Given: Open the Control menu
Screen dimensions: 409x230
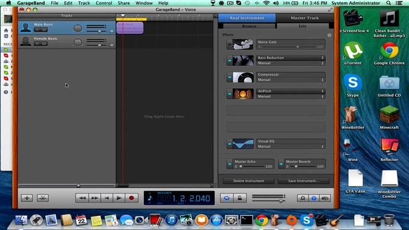Looking at the screenshot, I should pos(104,3).
